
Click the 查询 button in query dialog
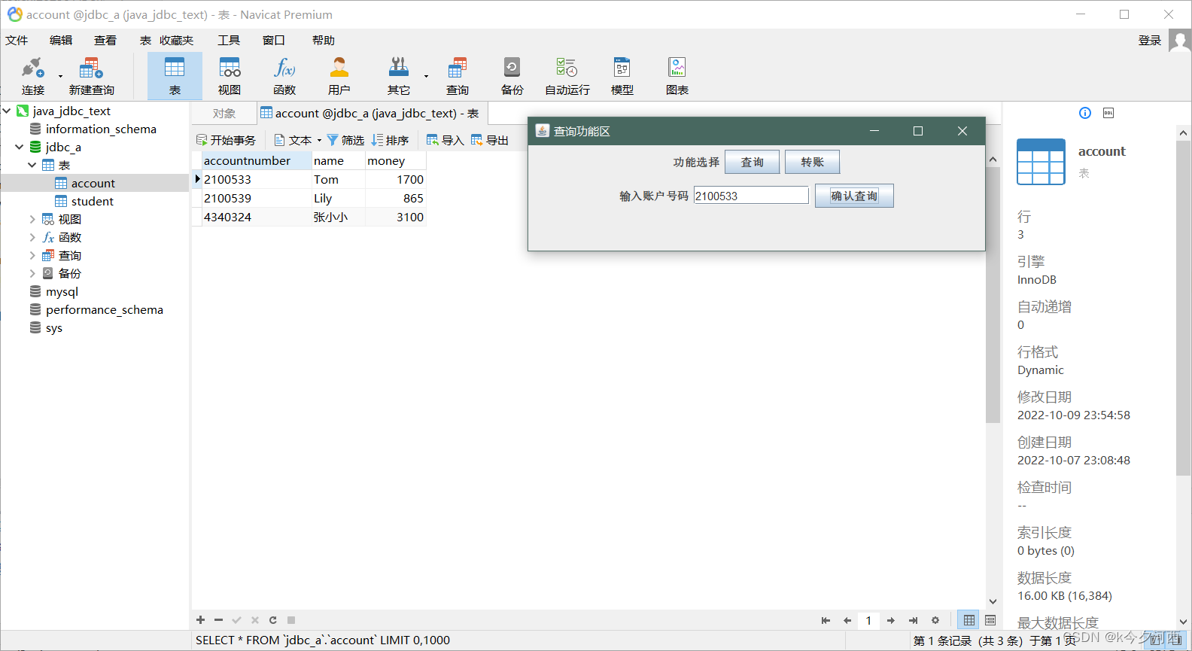coord(752,162)
